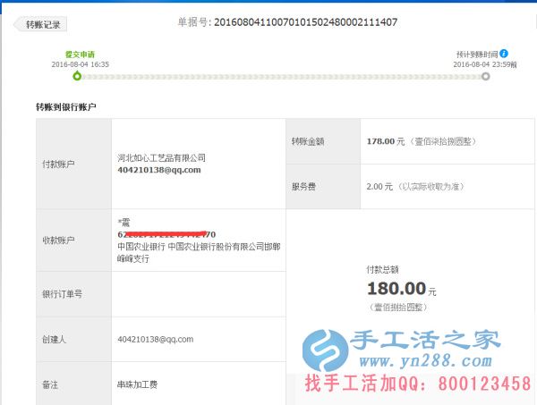This screenshot has width=537, height=405.
Task: Click the 服务费 2.00 value
Action: point(379,187)
